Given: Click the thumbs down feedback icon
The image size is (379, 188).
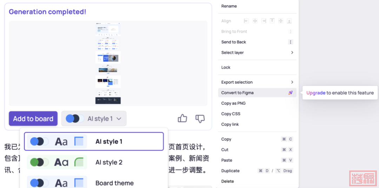Looking at the screenshot, I should [x=200, y=119].
